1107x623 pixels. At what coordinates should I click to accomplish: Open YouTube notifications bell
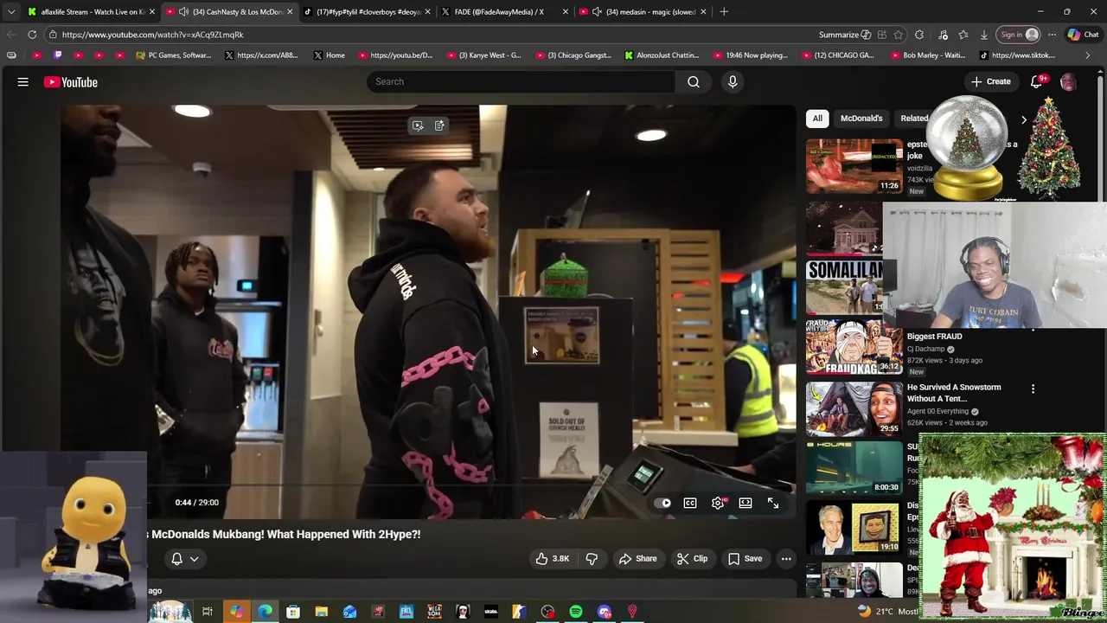1036,81
